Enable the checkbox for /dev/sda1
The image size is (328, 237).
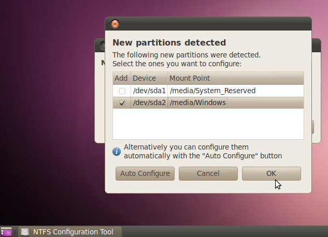click(122, 91)
